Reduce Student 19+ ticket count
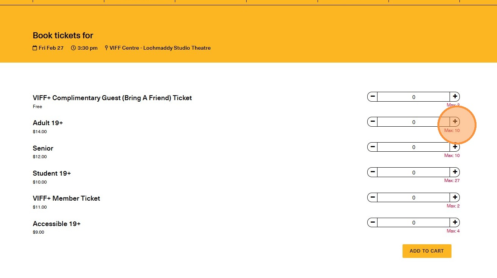Screen dimensions: 497x278 point(373,172)
